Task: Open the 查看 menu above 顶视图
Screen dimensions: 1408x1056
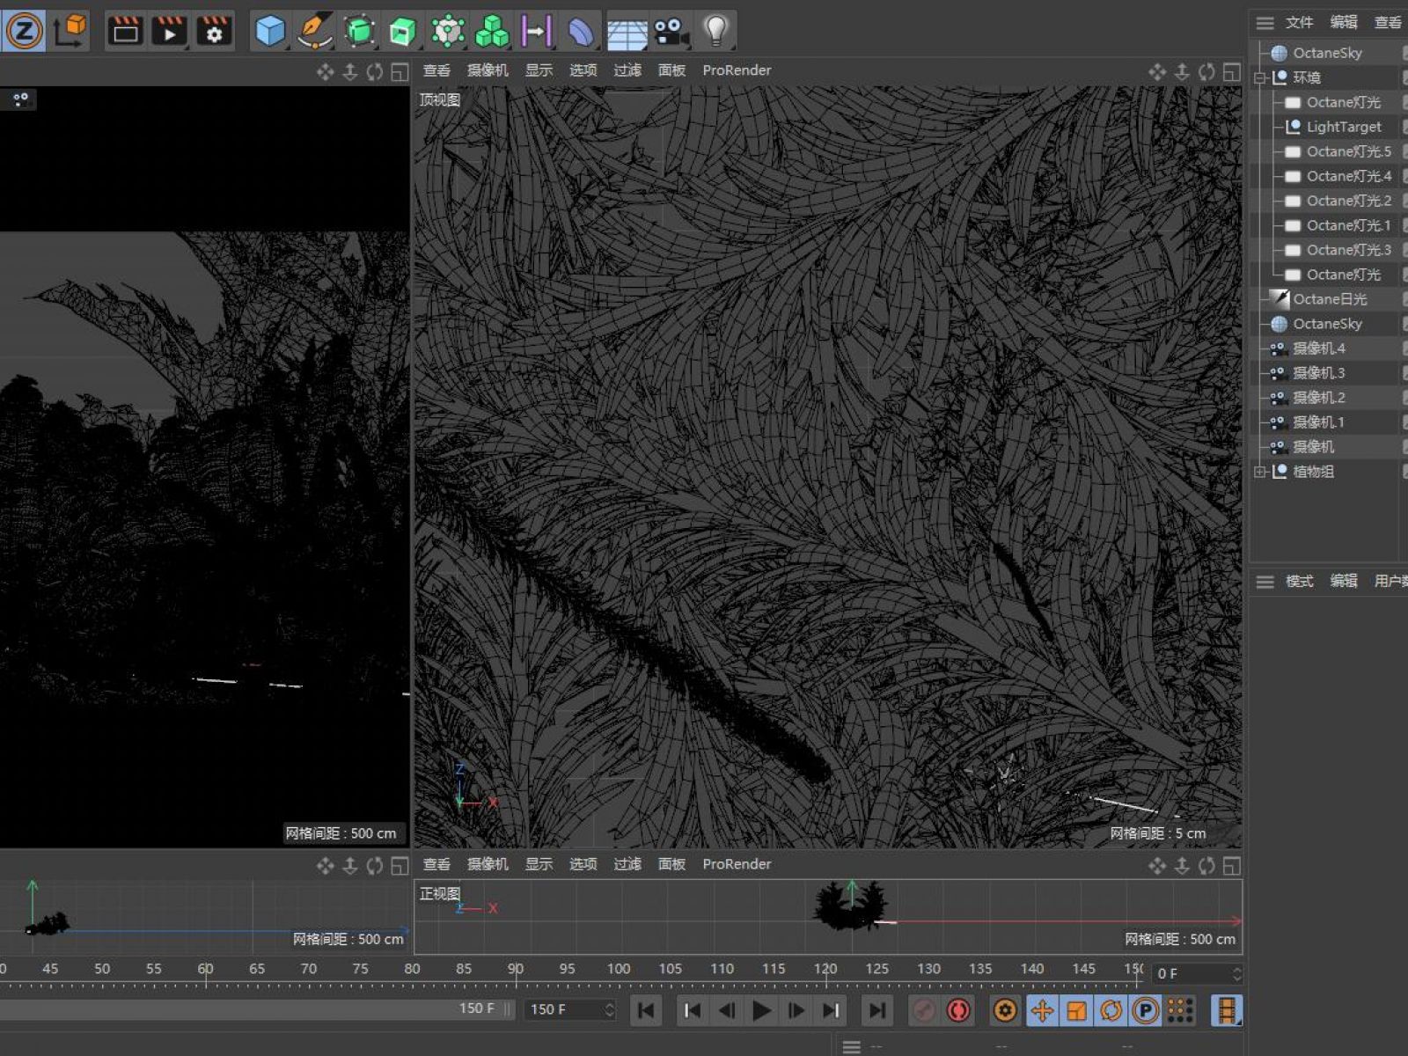Action: click(436, 70)
